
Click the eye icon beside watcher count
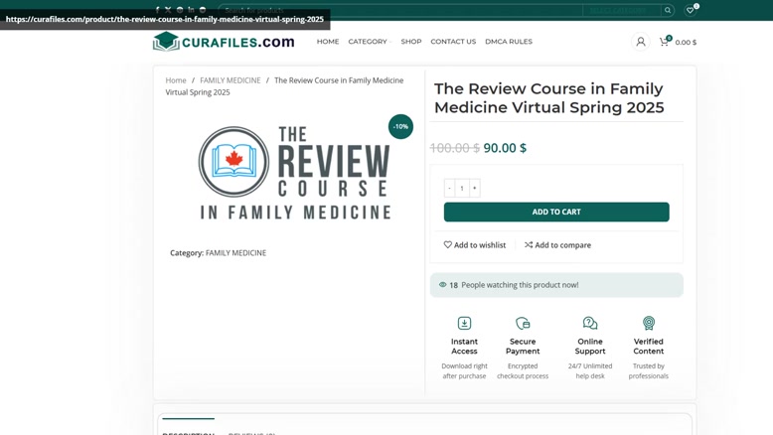tap(442, 285)
